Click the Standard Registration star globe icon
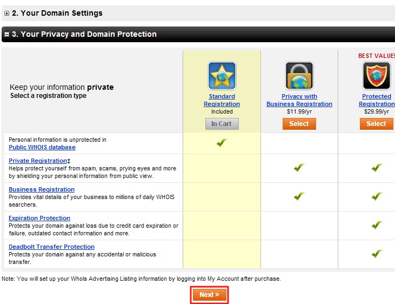The image size is (395, 304). coord(222,76)
